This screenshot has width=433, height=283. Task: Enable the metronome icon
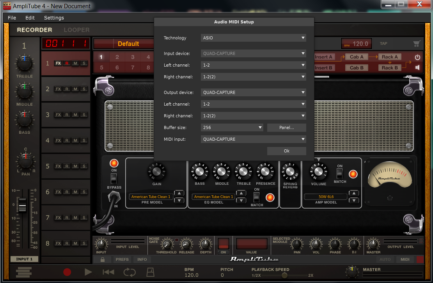point(150,272)
